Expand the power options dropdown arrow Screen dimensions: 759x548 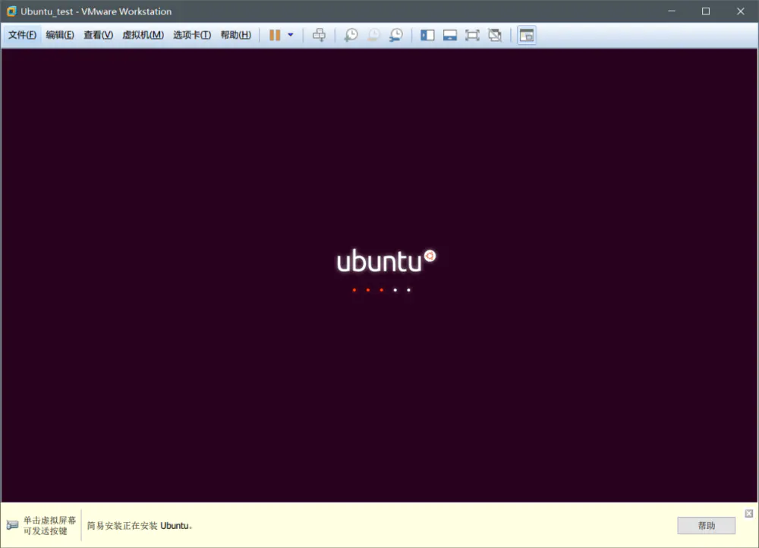coord(291,35)
